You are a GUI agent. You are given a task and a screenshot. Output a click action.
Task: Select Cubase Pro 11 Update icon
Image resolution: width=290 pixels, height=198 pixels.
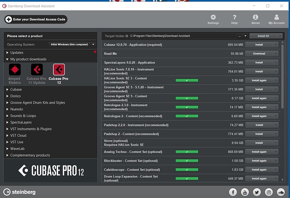pyautogui.click(x=37, y=70)
